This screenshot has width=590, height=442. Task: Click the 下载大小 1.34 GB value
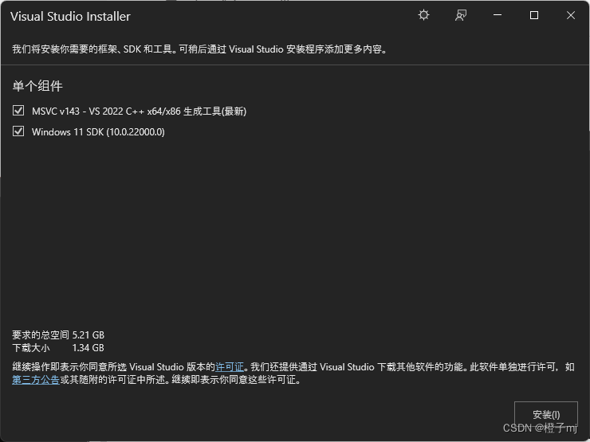[x=88, y=348]
